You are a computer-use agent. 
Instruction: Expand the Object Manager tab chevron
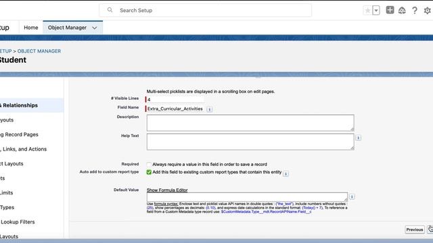click(x=95, y=28)
